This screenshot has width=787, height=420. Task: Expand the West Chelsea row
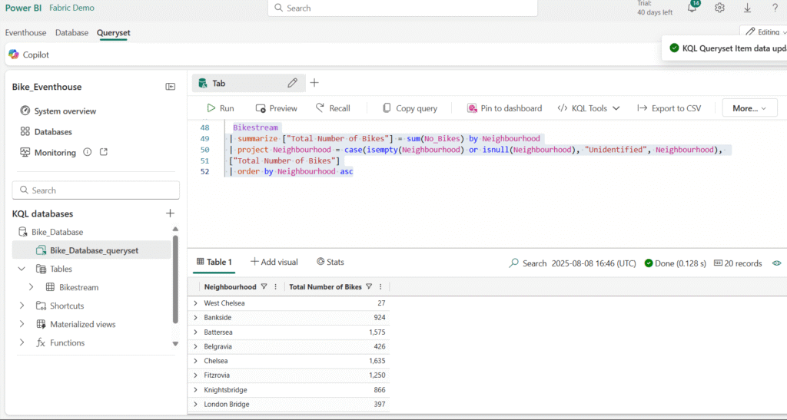(x=196, y=303)
